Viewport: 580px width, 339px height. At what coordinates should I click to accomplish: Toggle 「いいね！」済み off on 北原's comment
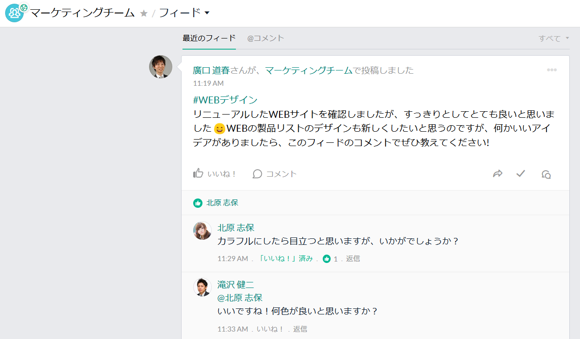[x=286, y=259]
